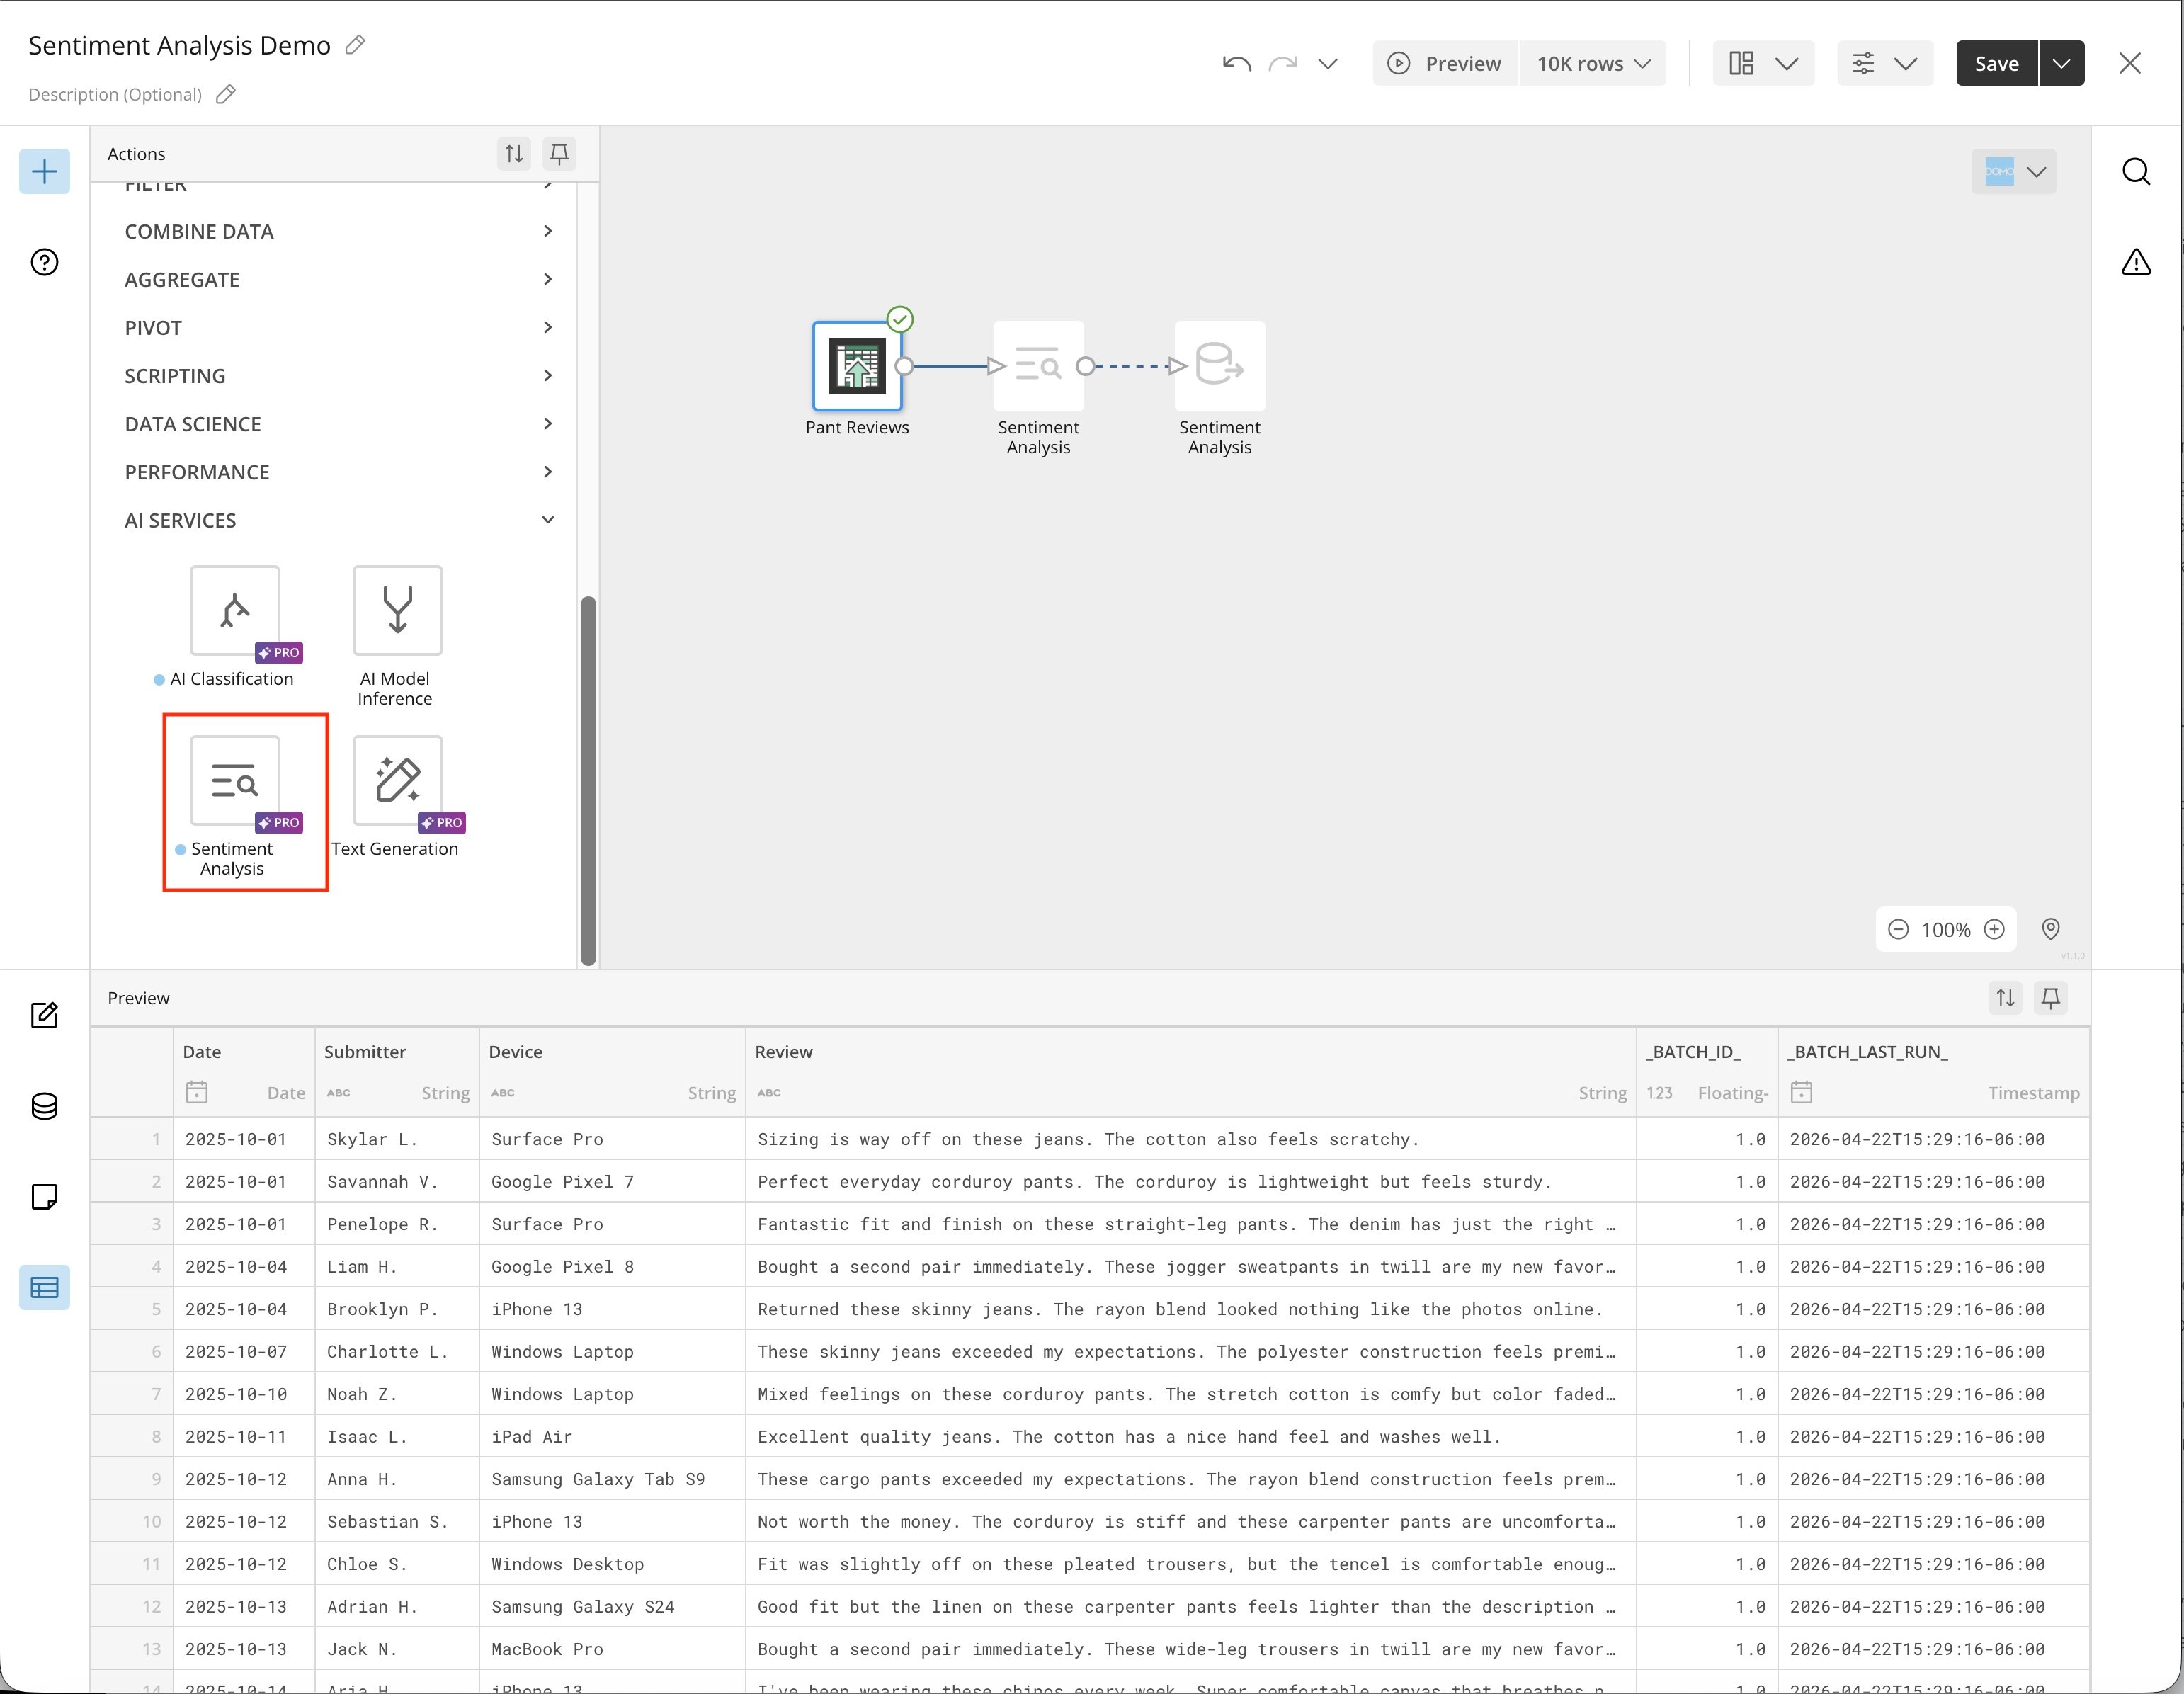This screenshot has height=1694, width=2184.
Task: Open the 10K rows dropdown
Action: pyautogui.click(x=1593, y=63)
